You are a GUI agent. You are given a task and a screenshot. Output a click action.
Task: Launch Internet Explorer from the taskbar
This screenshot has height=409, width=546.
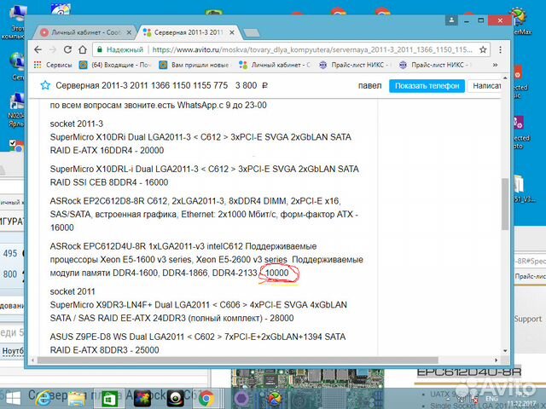click(x=43, y=399)
